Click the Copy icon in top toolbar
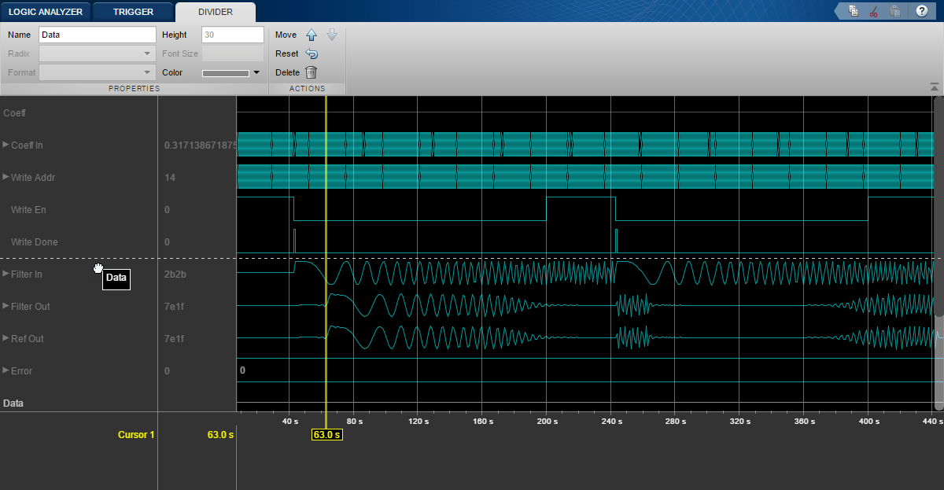 [x=854, y=11]
